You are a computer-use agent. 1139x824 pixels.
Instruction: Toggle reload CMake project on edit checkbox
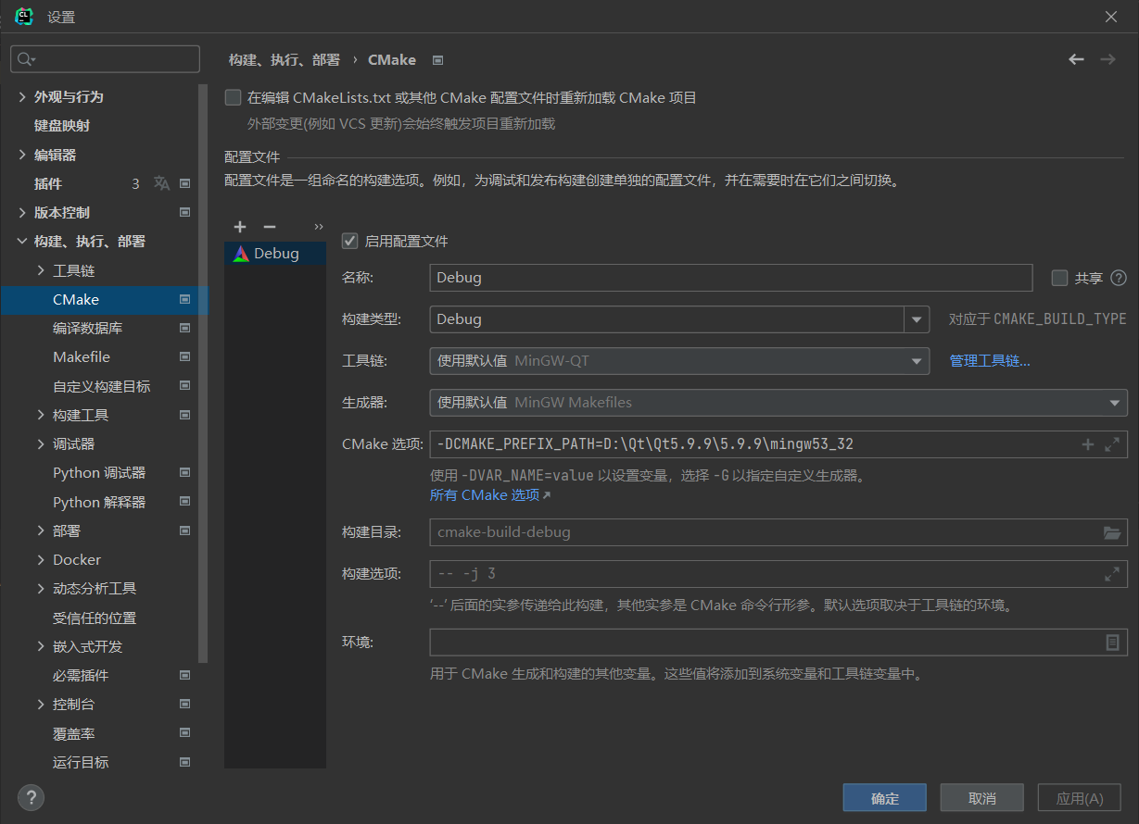click(233, 97)
